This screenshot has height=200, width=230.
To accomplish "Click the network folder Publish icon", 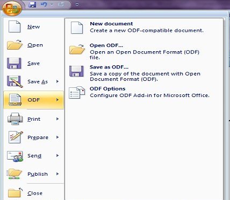I will pyautogui.click(x=15, y=174).
